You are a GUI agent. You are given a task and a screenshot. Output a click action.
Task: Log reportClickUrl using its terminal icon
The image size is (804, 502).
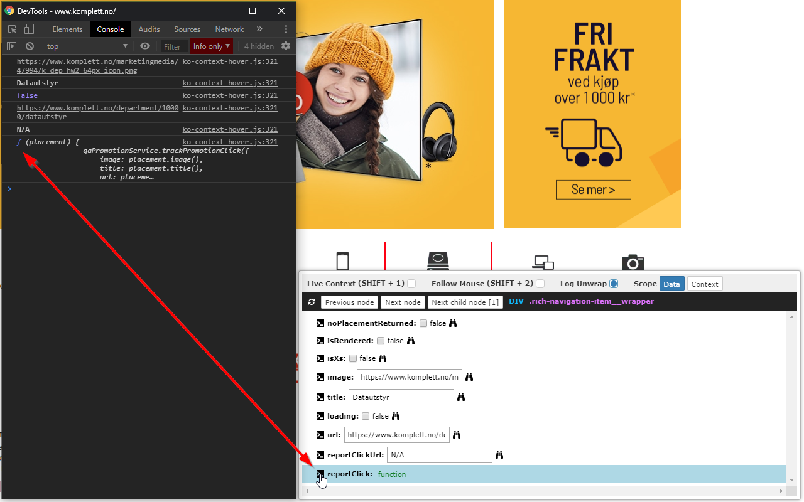click(320, 455)
